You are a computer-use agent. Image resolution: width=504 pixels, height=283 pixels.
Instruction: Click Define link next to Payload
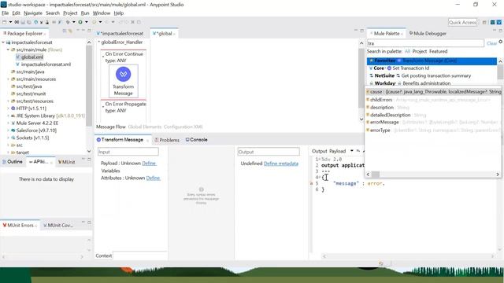149,164
